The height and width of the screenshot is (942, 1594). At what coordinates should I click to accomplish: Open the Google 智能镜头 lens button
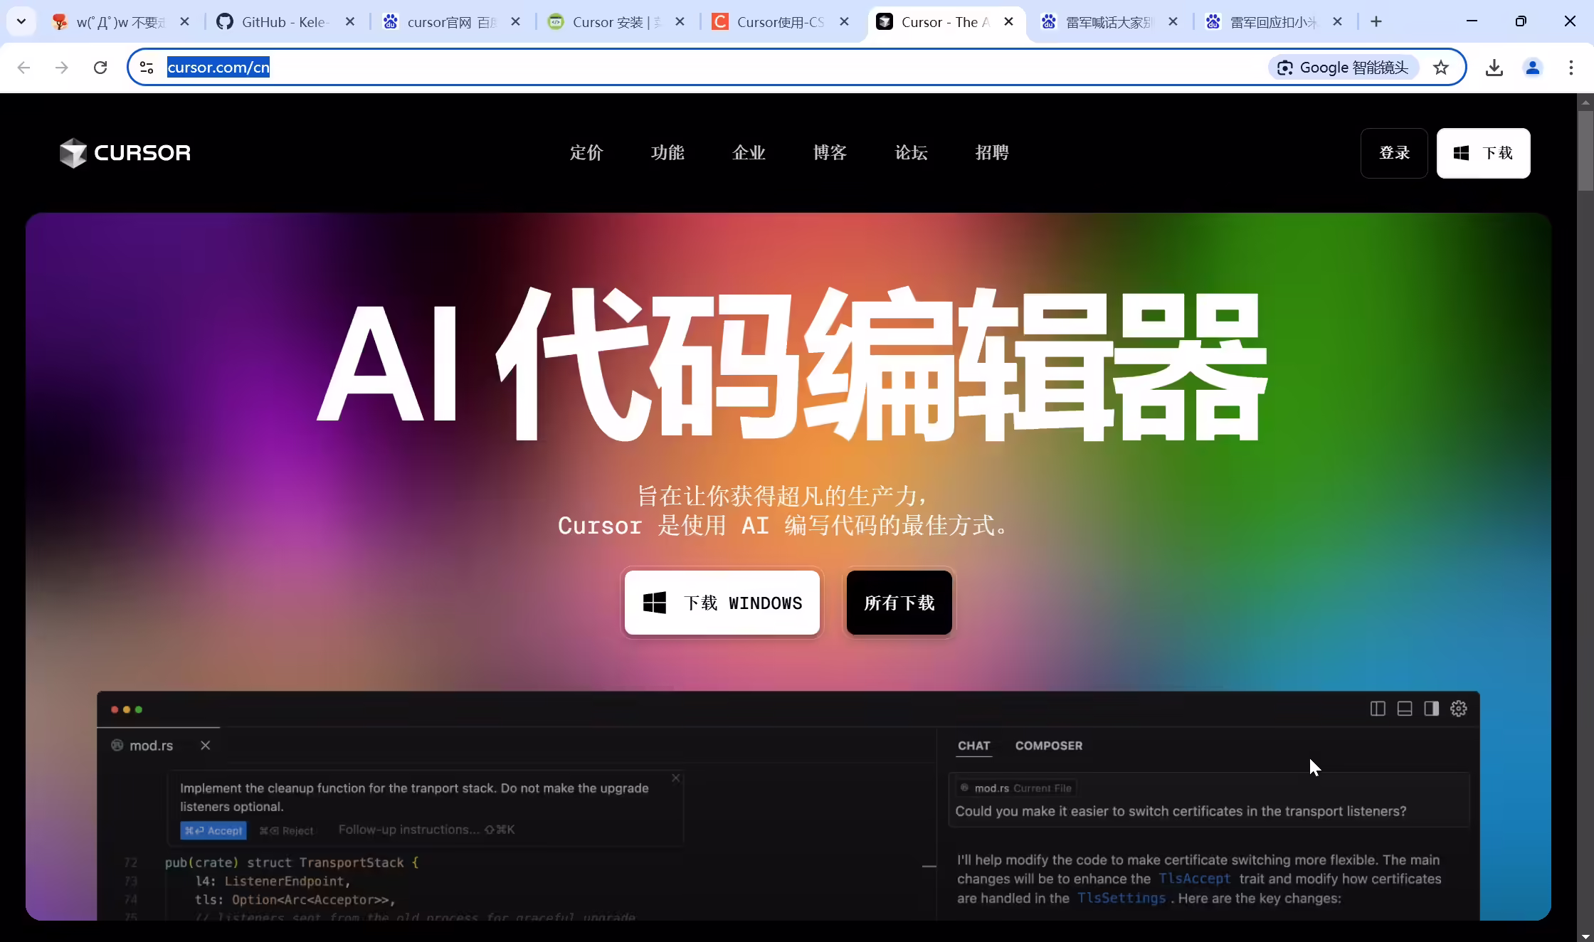[x=1344, y=68]
